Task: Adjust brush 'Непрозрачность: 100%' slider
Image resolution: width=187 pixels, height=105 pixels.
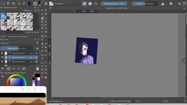Action: (114, 4)
